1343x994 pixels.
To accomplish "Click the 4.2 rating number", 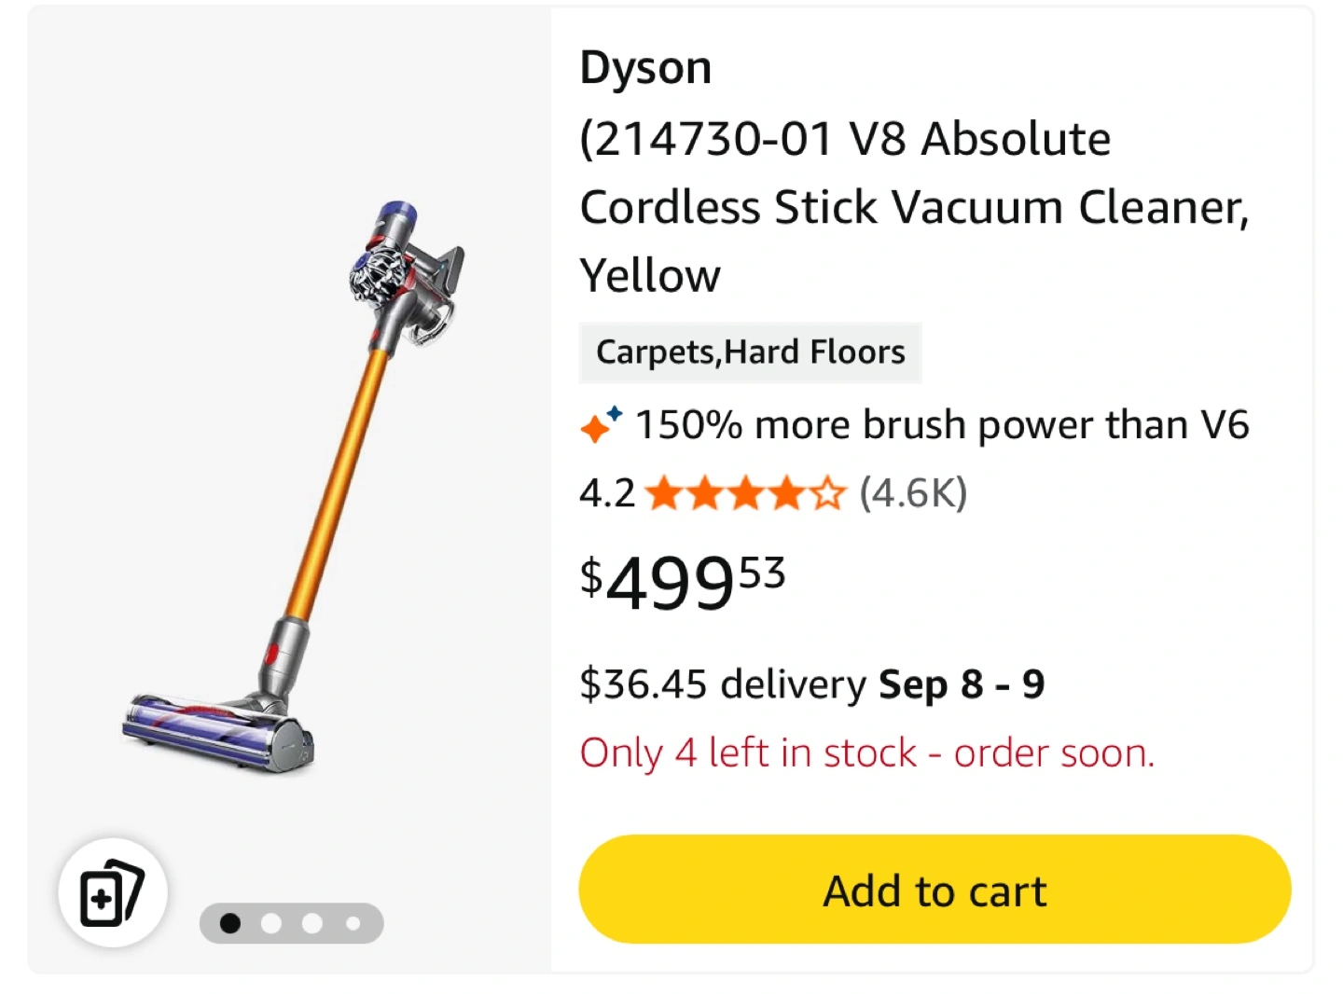I will [607, 493].
